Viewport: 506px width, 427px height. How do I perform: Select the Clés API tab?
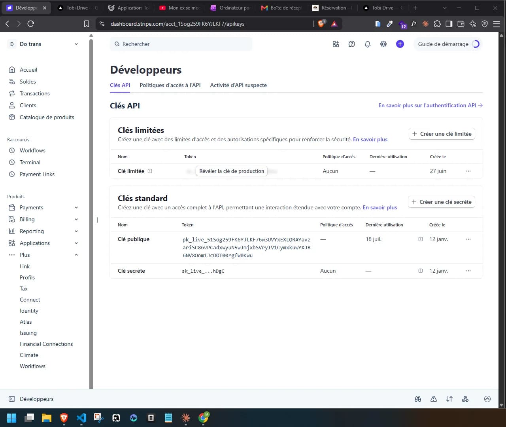[120, 85]
